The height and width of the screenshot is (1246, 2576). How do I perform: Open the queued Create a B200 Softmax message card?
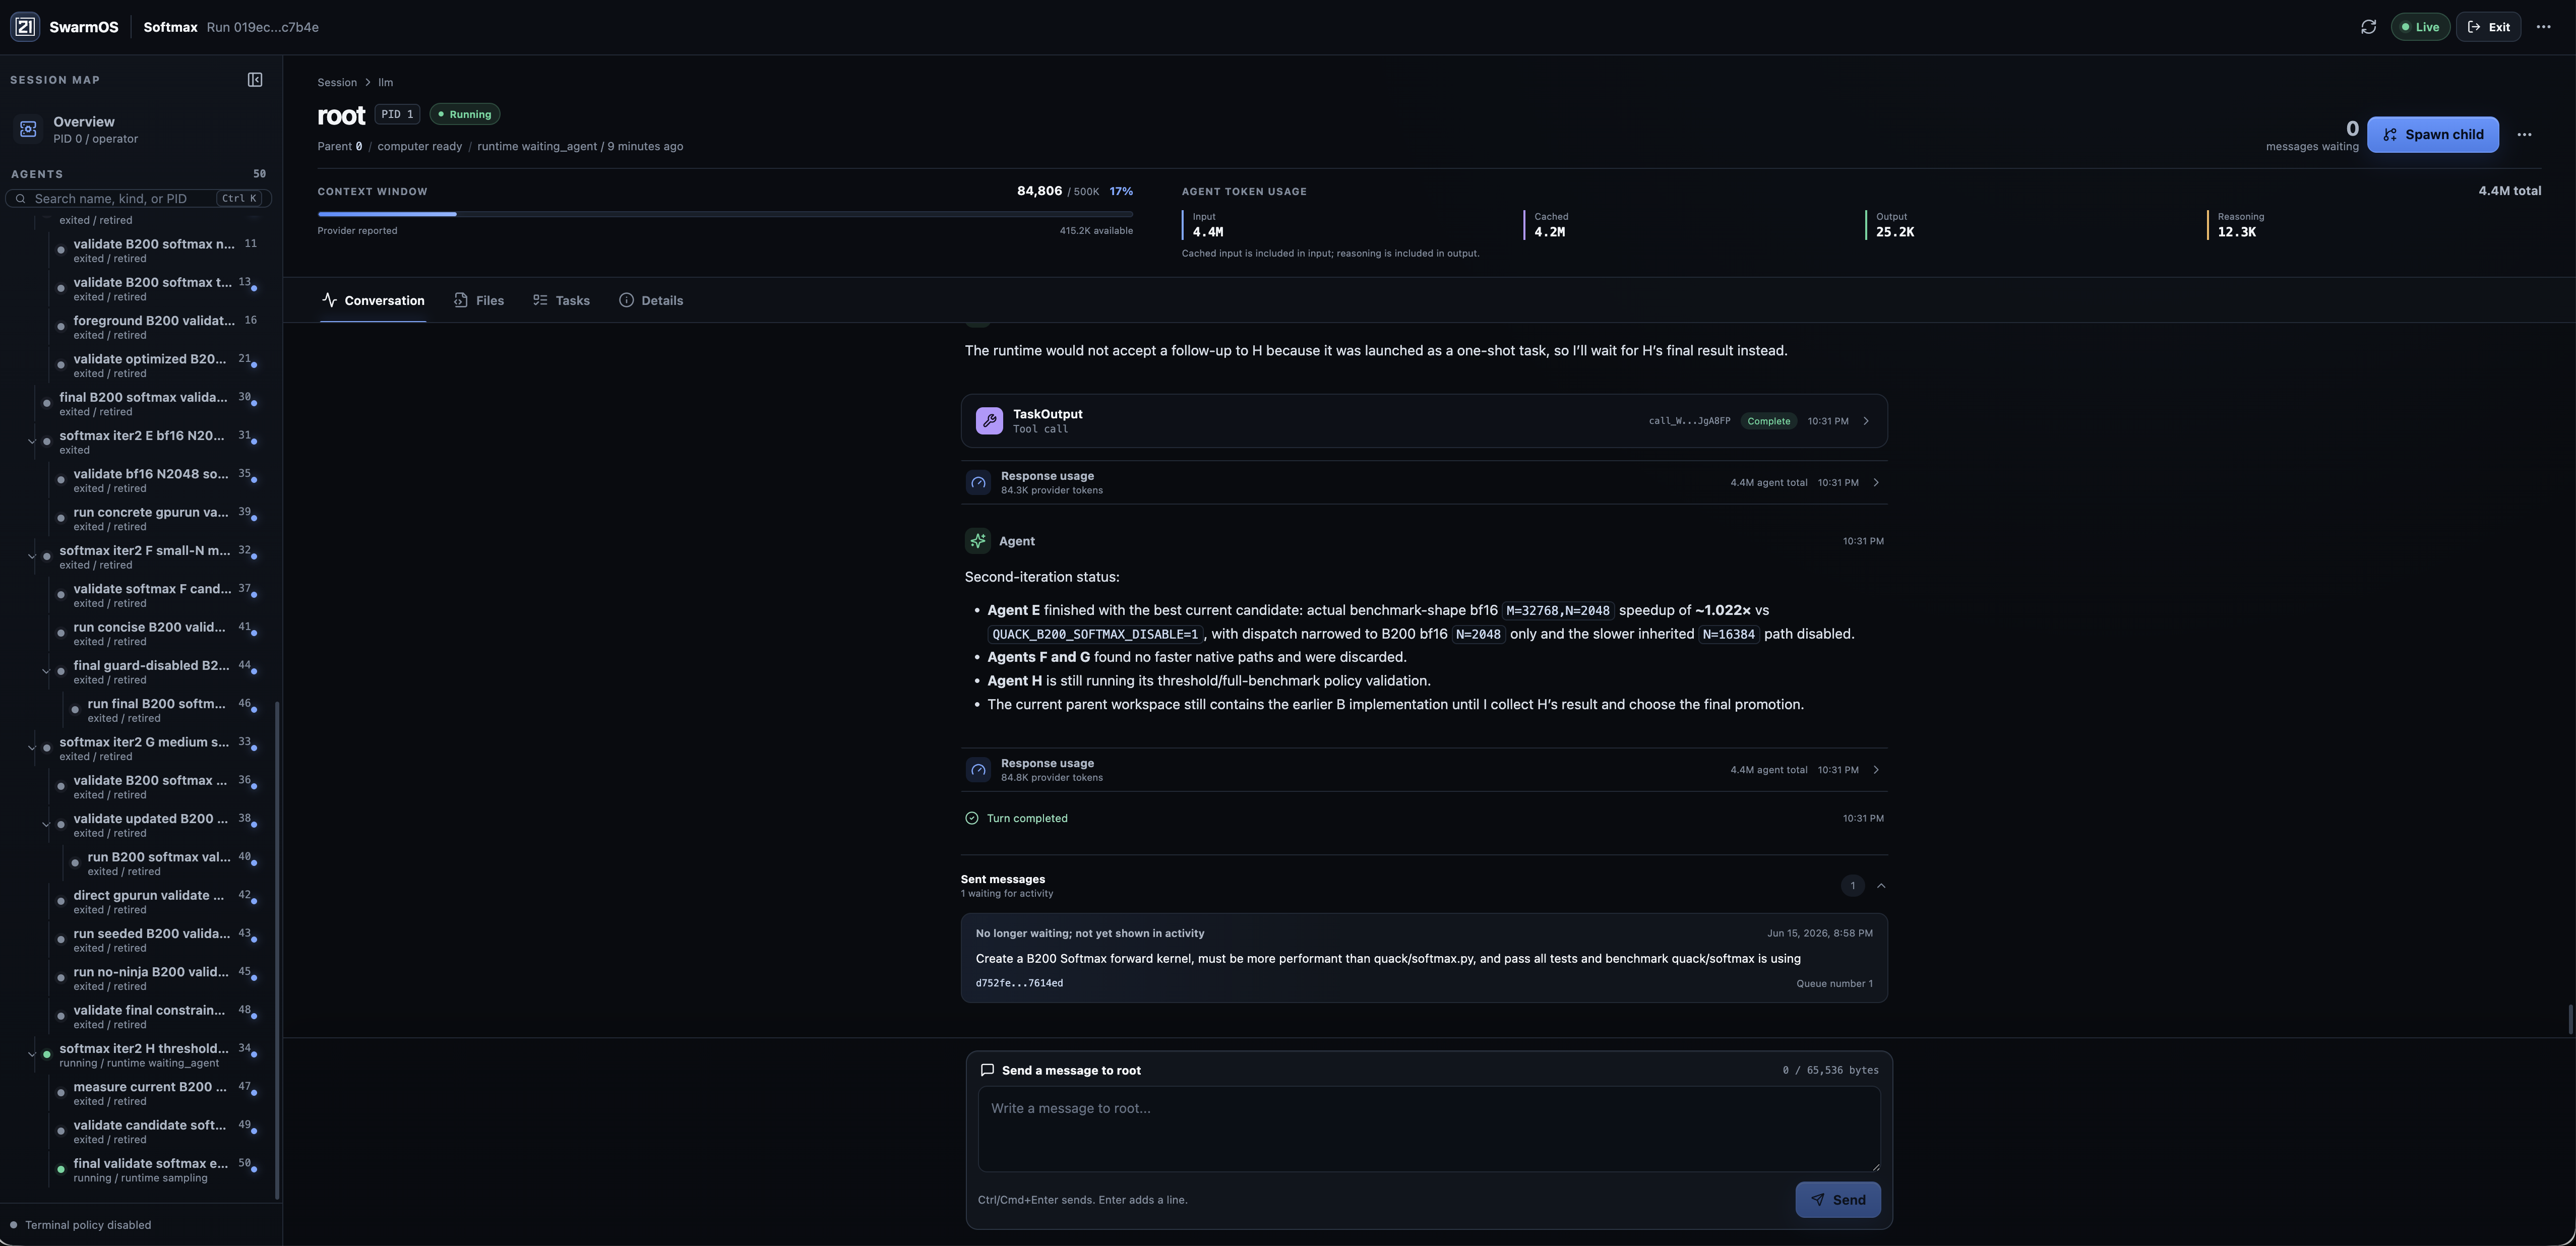click(1424, 958)
